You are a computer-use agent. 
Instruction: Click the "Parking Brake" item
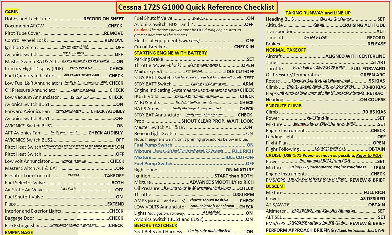coord(194,59)
